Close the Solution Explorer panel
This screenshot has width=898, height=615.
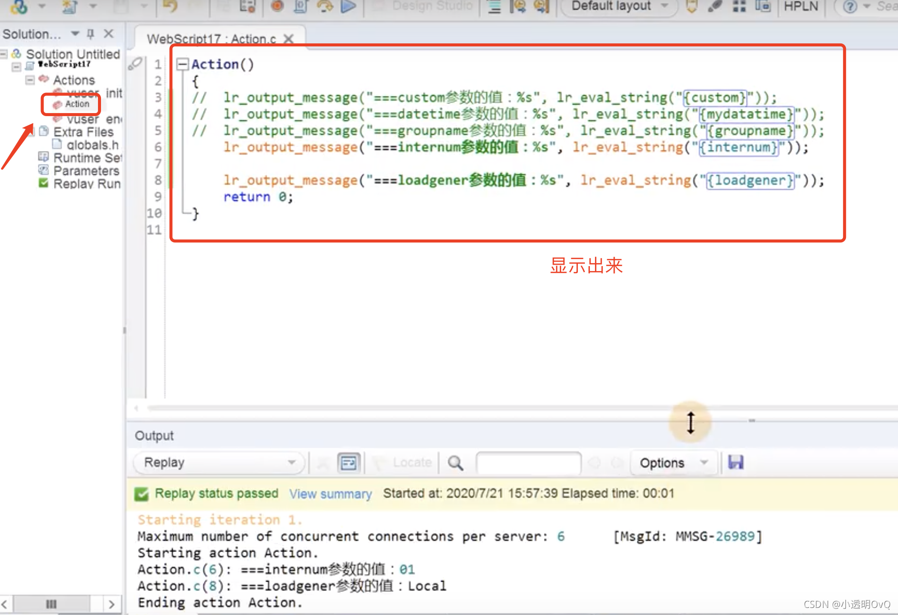[x=108, y=34]
